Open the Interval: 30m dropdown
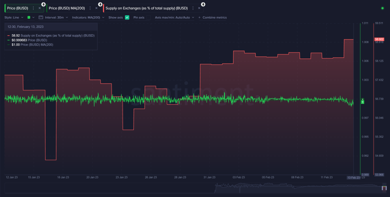This screenshot has width=390, height=197. 56,17
